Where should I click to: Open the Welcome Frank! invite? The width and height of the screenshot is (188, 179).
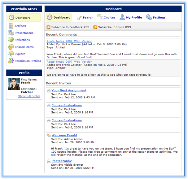(64, 135)
